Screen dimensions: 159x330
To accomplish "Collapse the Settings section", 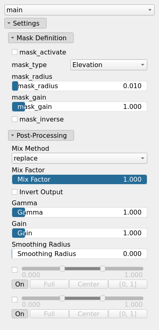I will [x=25, y=23].
